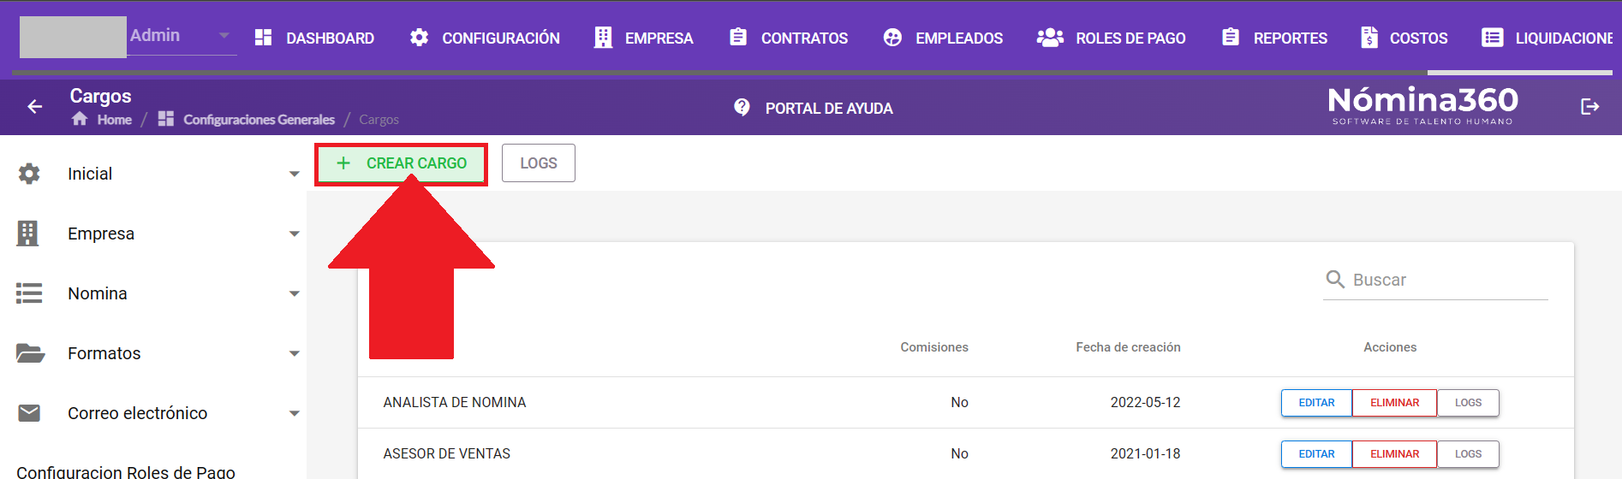Image resolution: width=1622 pixels, height=479 pixels.
Task: Expand the Correo electrónico section arrow
Action: click(295, 413)
